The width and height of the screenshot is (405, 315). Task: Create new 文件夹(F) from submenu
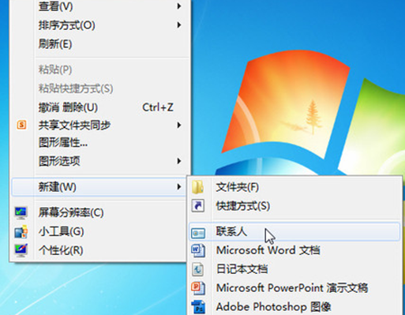tap(294, 187)
